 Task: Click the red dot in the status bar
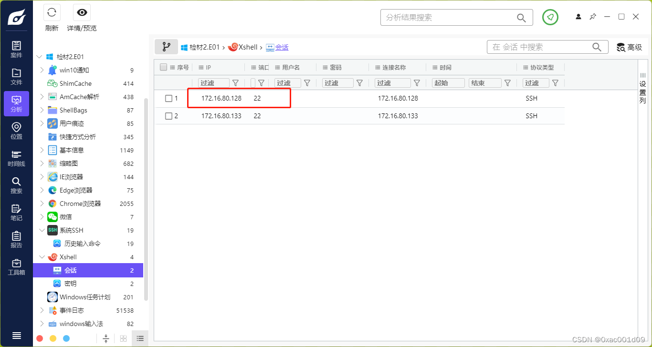click(40, 338)
